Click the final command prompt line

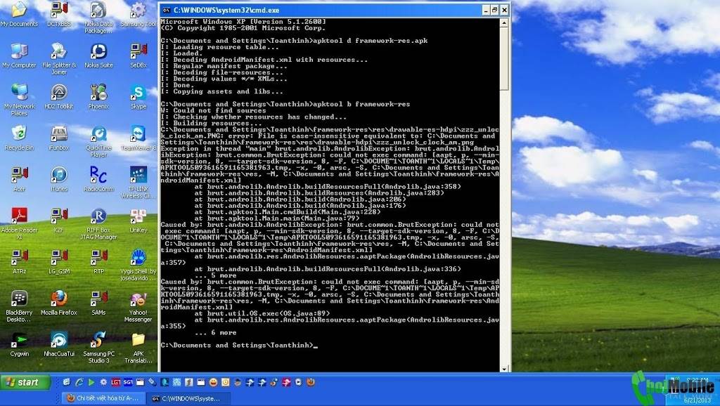[239, 346]
